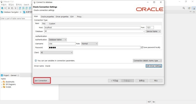Select the TNS connection type tab

point(44,24)
